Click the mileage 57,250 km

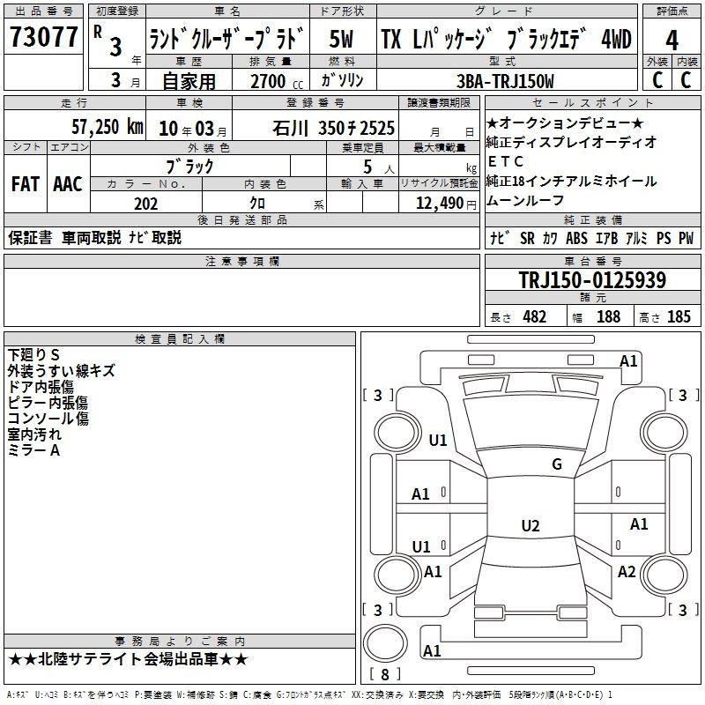coord(108,127)
